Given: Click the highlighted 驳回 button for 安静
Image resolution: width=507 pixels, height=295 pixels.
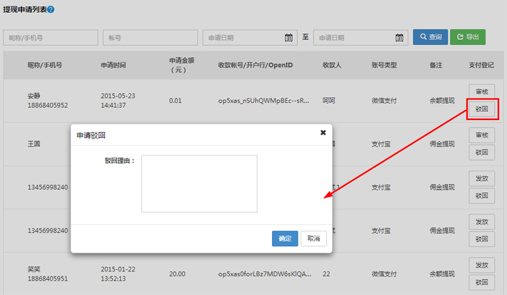Looking at the screenshot, I should point(481,109).
